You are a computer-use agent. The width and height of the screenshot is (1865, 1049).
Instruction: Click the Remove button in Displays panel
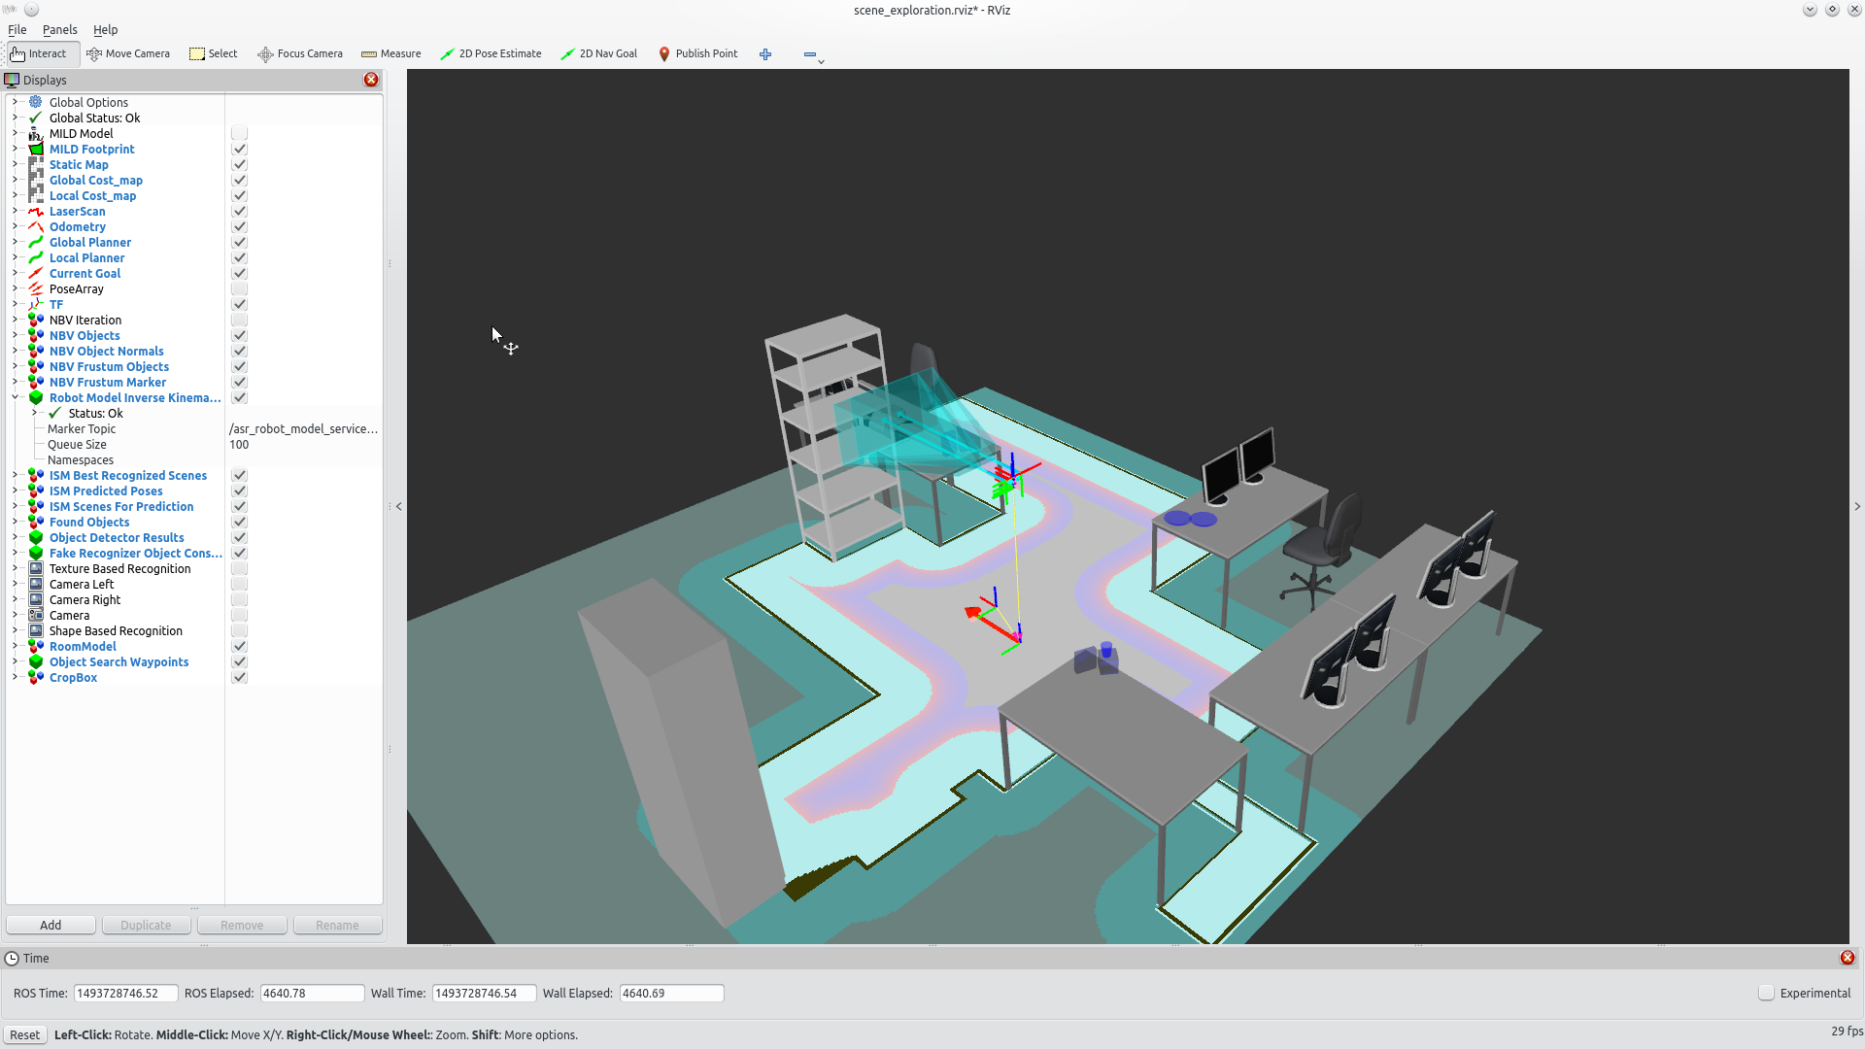[x=241, y=925]
